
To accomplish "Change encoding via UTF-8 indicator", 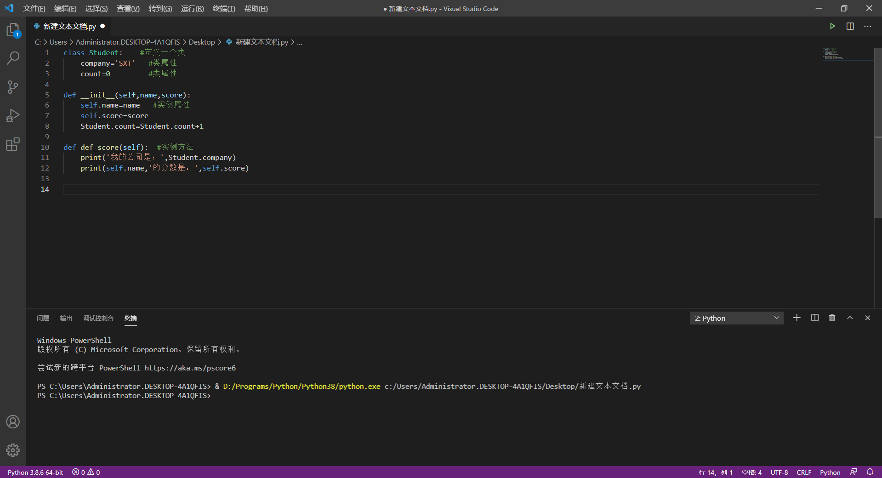I will point(779,472).
